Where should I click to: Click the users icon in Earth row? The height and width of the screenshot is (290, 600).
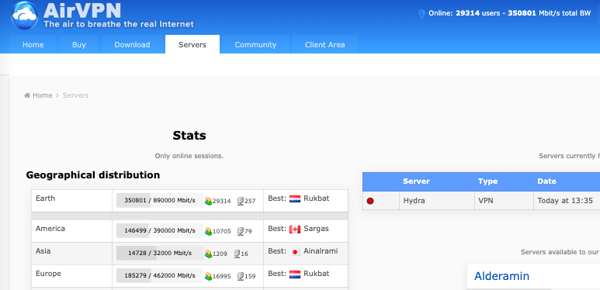coord(208,201)
